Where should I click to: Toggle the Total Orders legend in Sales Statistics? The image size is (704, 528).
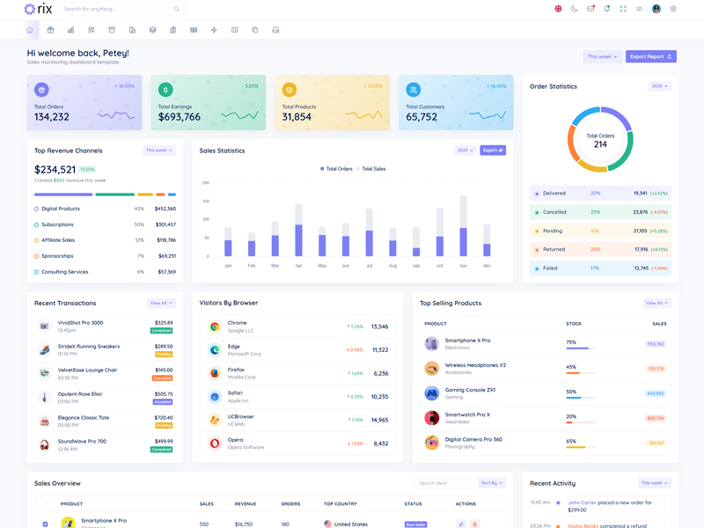tap(336, 169)
